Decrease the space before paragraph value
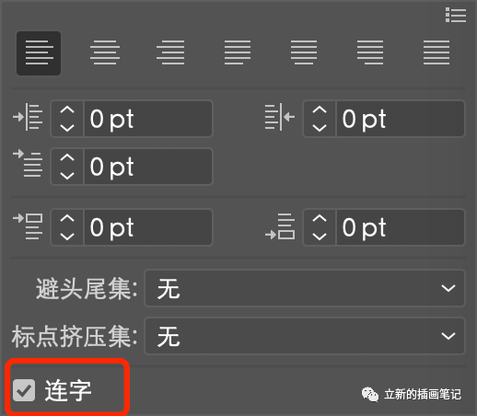Screen dimensions: 477x416 coord(67,236)
